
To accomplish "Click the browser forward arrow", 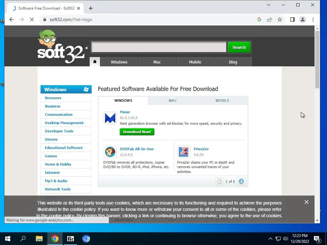I will click(22, 19).
